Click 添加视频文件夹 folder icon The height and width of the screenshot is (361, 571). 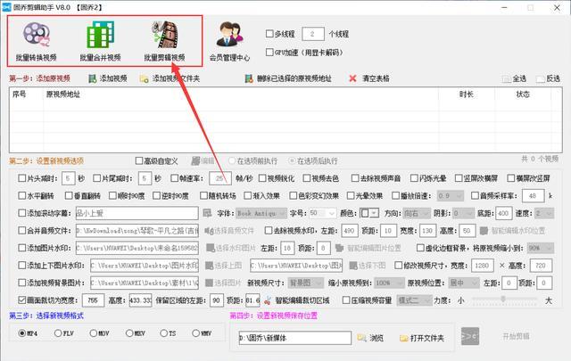coord(144,78)
